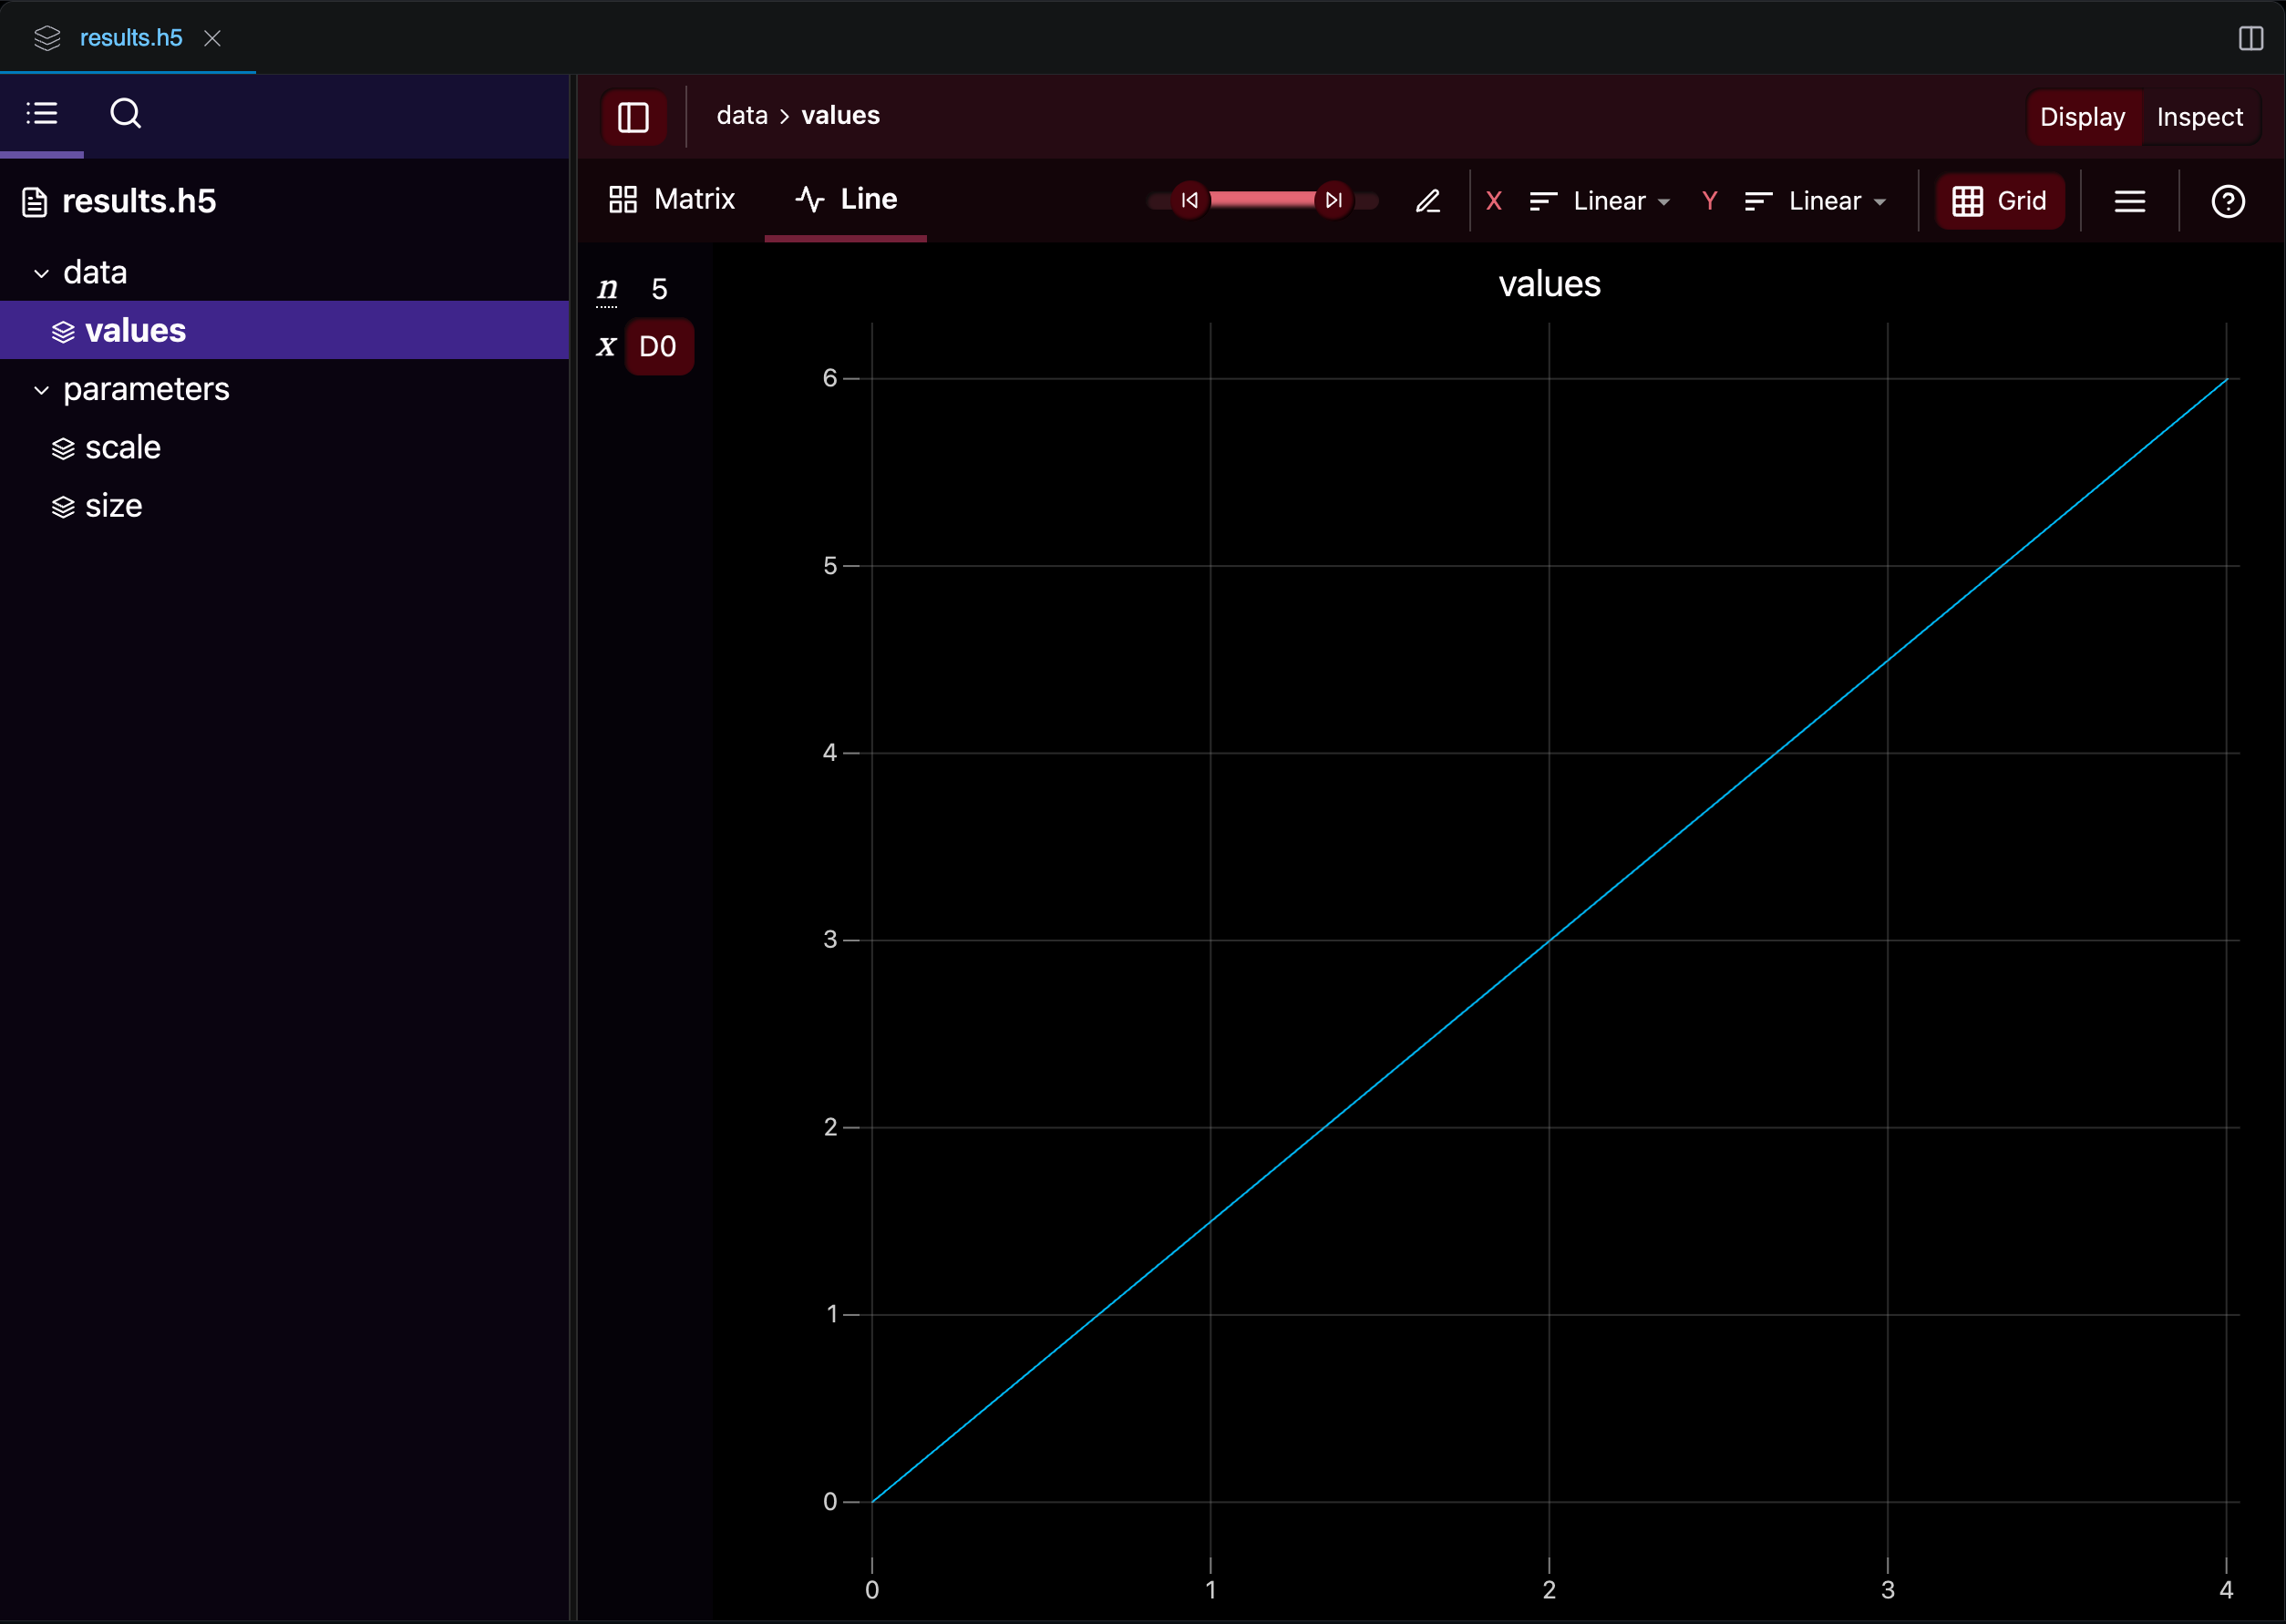The width and height of the screenshot is (2286, 1624).
Task: Select the Line visualization tab
Action: pyautogui.click(x=846, y=199)
